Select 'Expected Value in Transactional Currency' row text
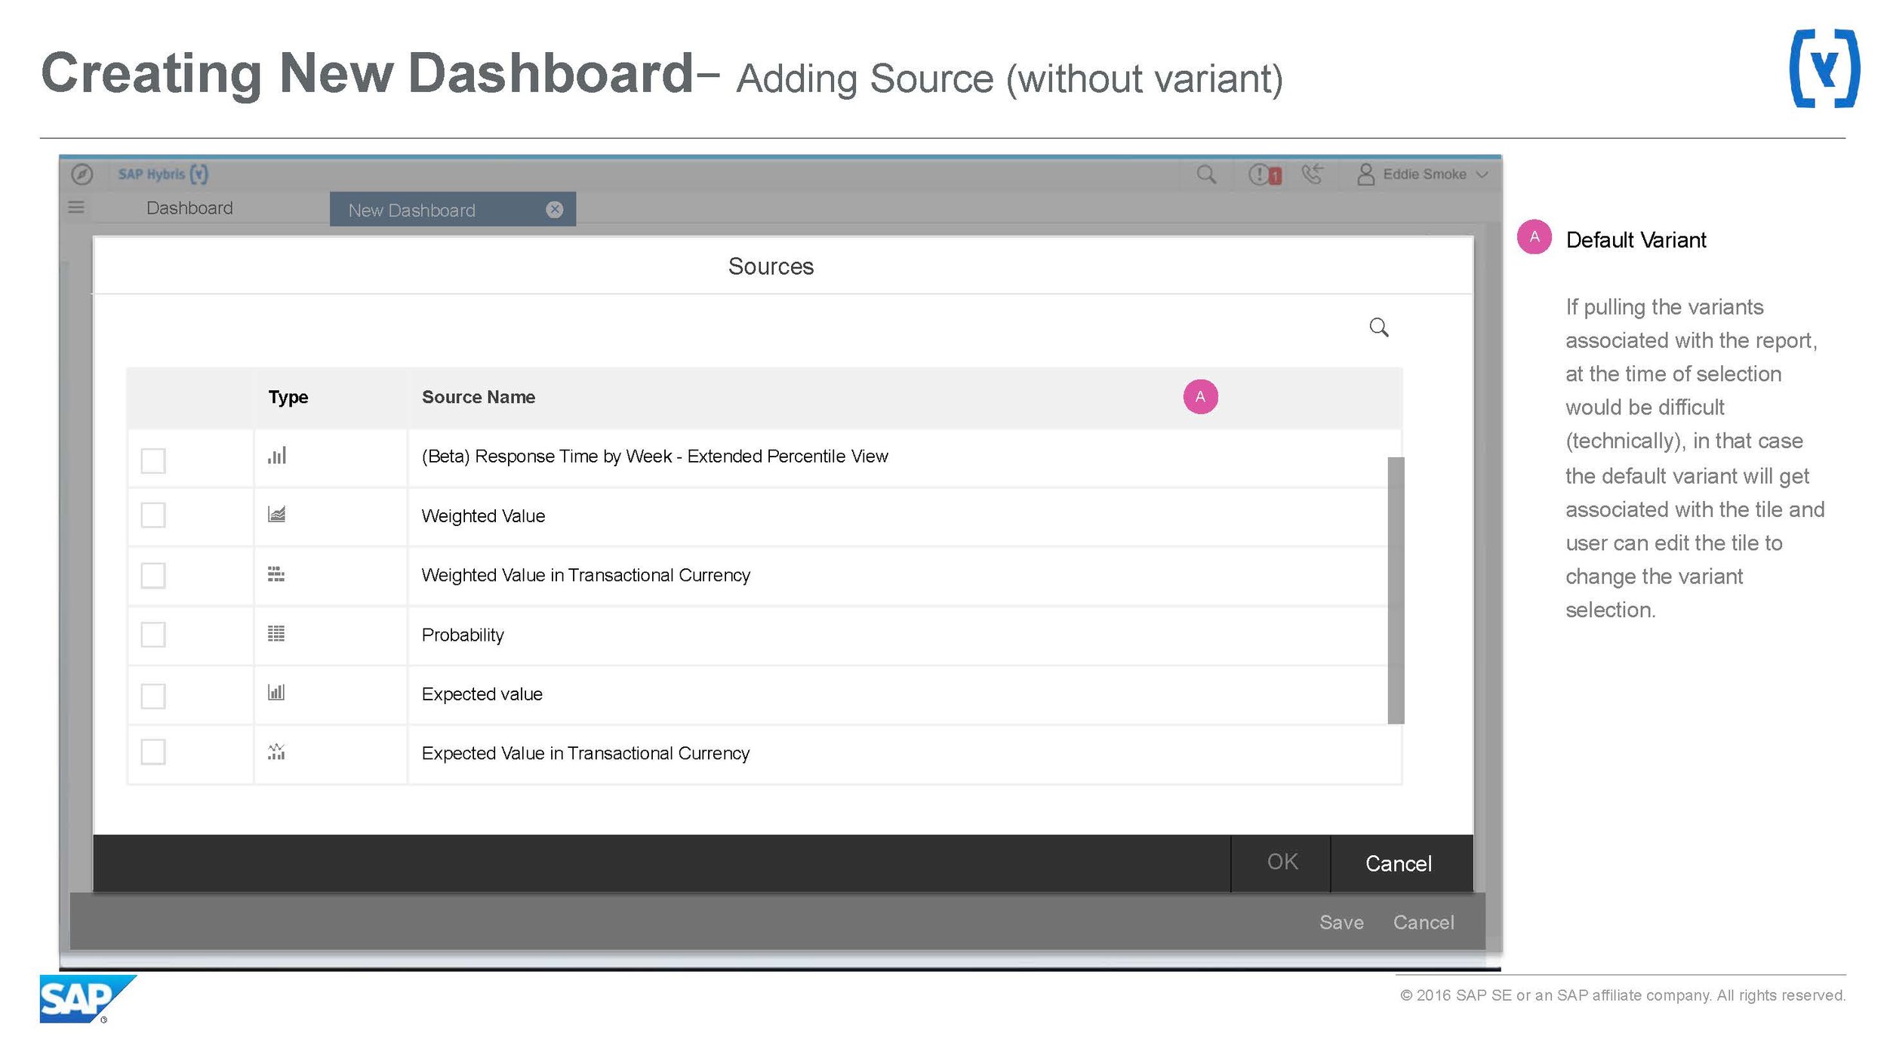This screenshot has width=1887, height=1061. click(586, 753)
